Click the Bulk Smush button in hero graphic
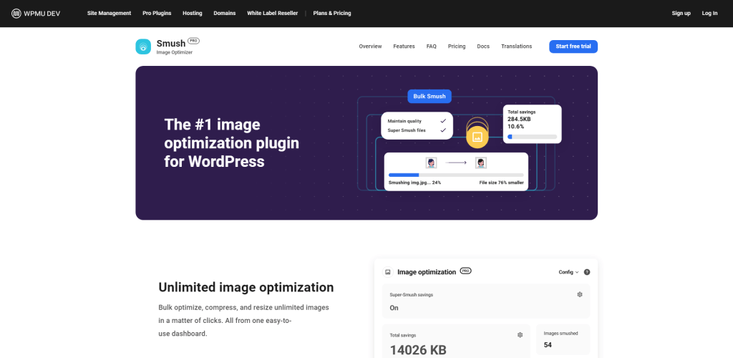Viewport: 733px width, 358px height. click(429, 96)
